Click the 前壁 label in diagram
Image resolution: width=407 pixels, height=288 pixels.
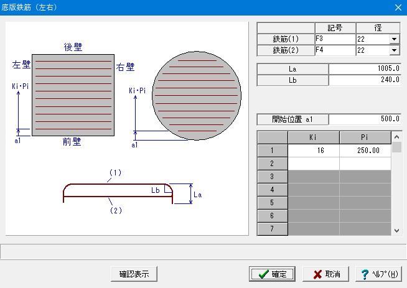click(x=72, y=142)
